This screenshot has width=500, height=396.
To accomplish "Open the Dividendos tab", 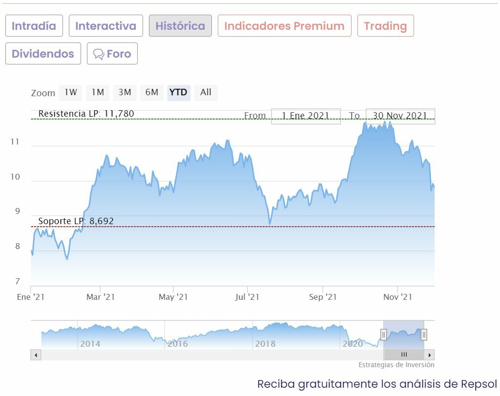I will [x=43, y=54].
